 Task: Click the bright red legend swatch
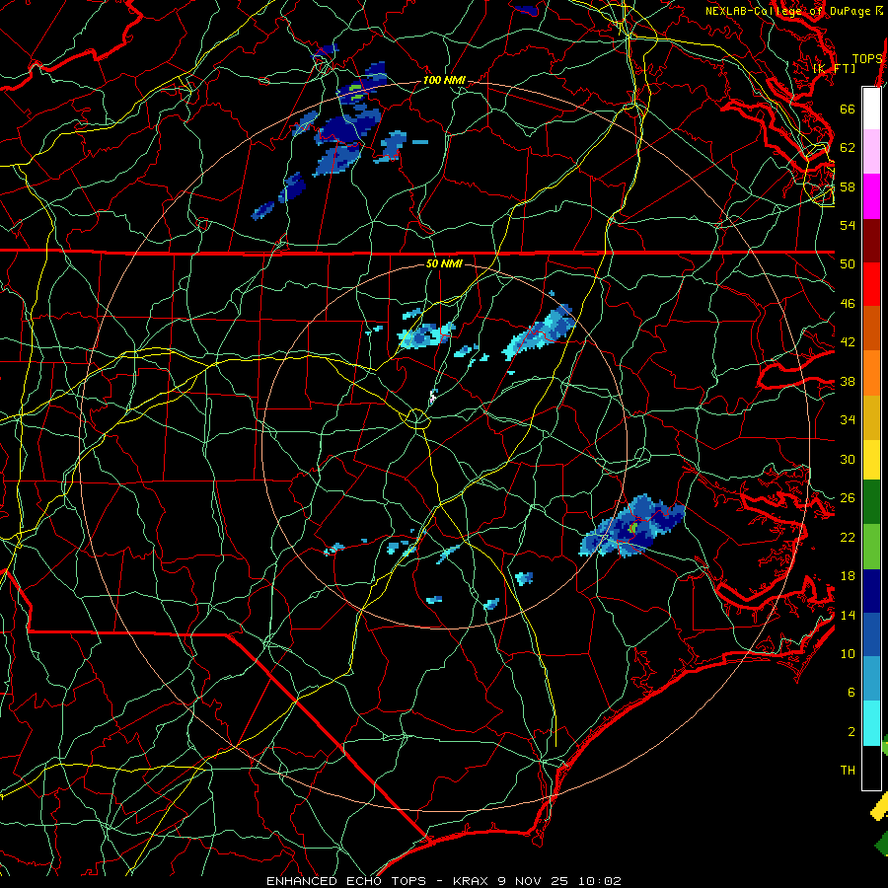(x=871, y=284)
